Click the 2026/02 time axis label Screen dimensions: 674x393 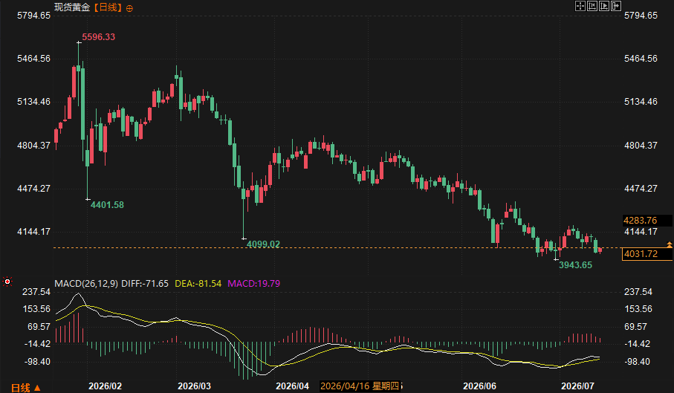(x=105, y=386)
